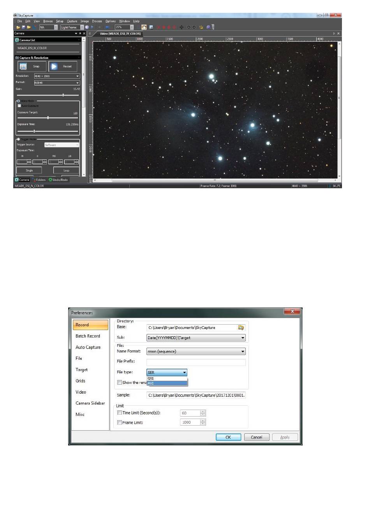Open the Name Format dropdown
The width and height of the screenshot is (370, 532).
point(196,352)
